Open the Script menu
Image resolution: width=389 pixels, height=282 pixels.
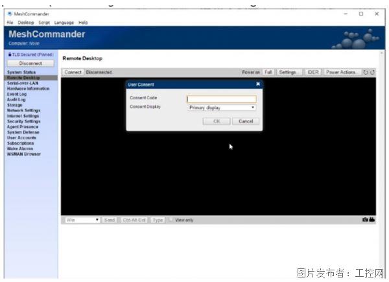[x=44, y=23]
